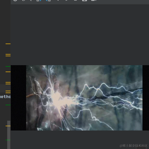The image size is (149, 149).
Task: Take an emulator screenshot with the camera icon
Action: click(x=85, y=0)
